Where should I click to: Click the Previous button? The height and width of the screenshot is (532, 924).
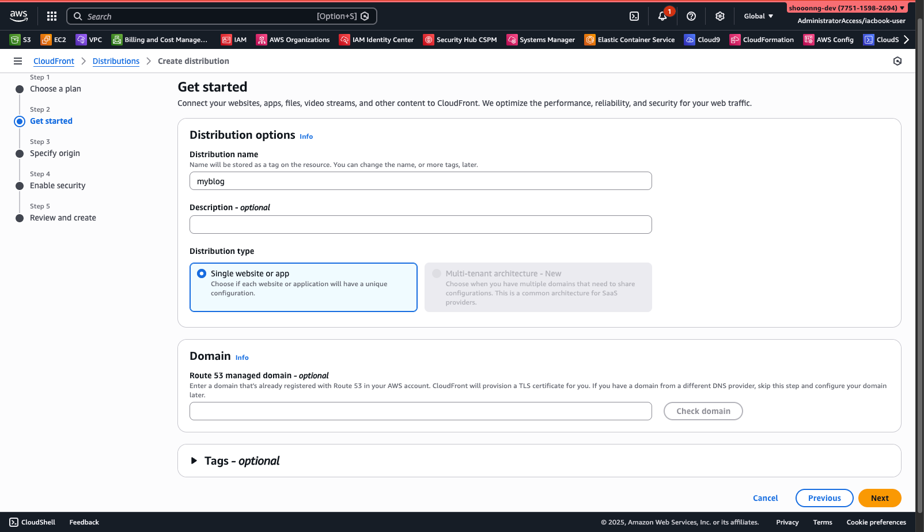click(x=824, y=498)
